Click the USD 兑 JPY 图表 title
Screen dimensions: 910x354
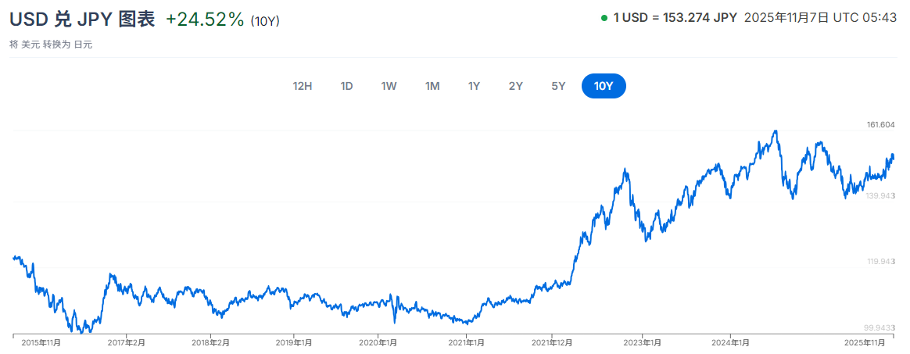click(x=82, y=20)
